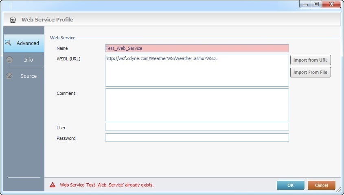Minimize the dialog window
344x195 pixels.
coord(306,4)
